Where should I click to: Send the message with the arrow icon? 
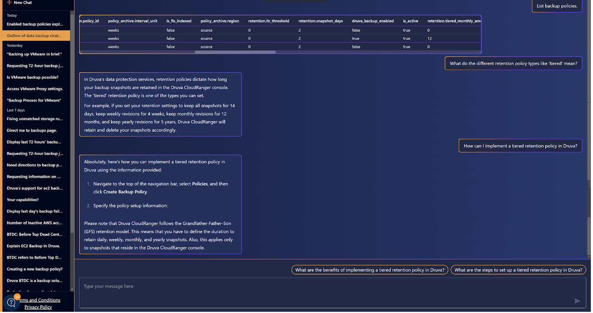pyautogui.click(x=577, y=301)
